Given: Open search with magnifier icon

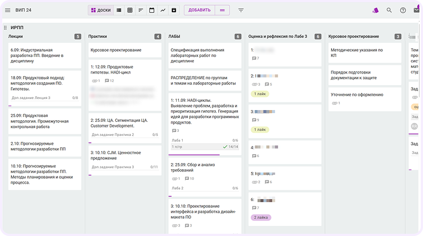Looking at the screenshot, I should click(x=389, y=10).
